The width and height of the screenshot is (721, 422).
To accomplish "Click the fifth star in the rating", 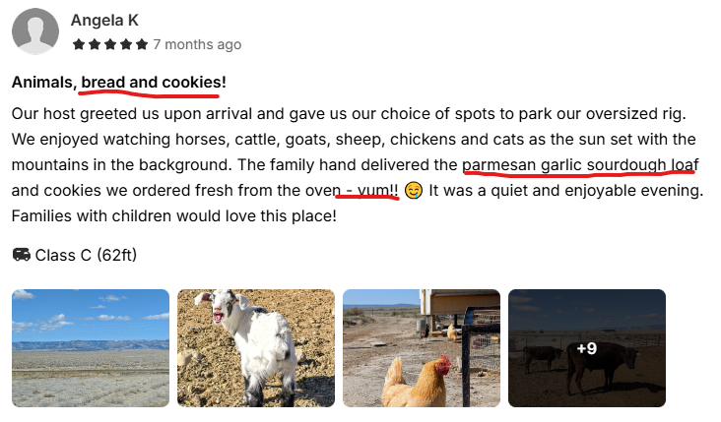I will point(142,44).
